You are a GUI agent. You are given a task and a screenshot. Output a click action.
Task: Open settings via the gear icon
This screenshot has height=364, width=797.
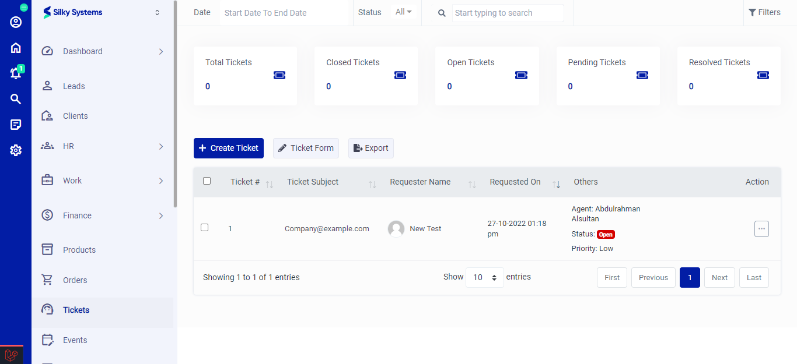[15, 150]
